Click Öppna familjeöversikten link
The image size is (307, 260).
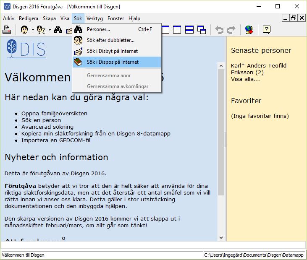tap(55, 113)
